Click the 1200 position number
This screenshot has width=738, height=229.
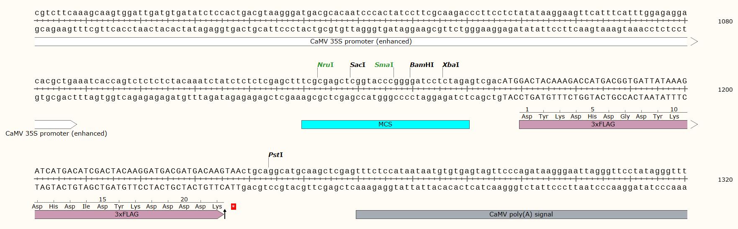725,90
